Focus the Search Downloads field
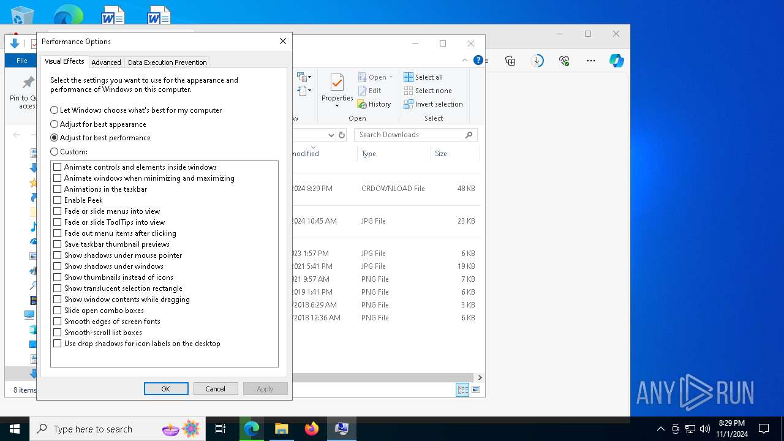This screenshot has width=784, height=441. click(415, 135)
